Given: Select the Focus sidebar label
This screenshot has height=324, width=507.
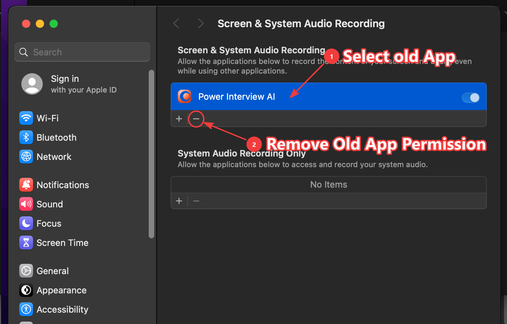Looking at the screenshot, I should pos(49,224).
